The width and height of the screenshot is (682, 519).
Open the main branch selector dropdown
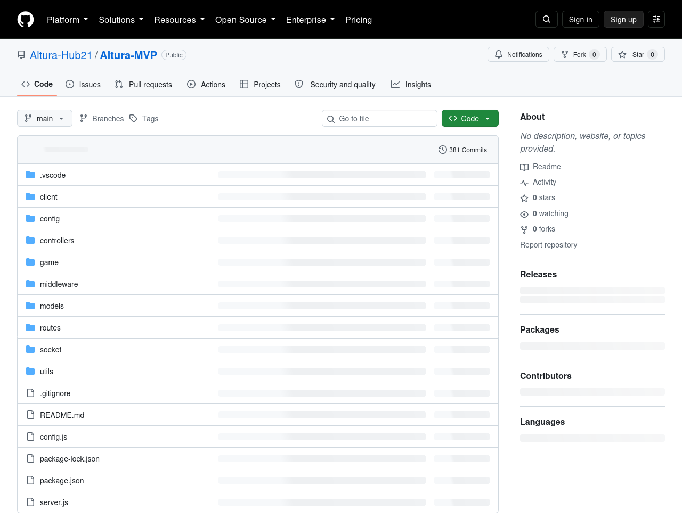(x=45, y=118)
